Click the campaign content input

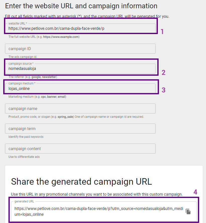(80, 149)
